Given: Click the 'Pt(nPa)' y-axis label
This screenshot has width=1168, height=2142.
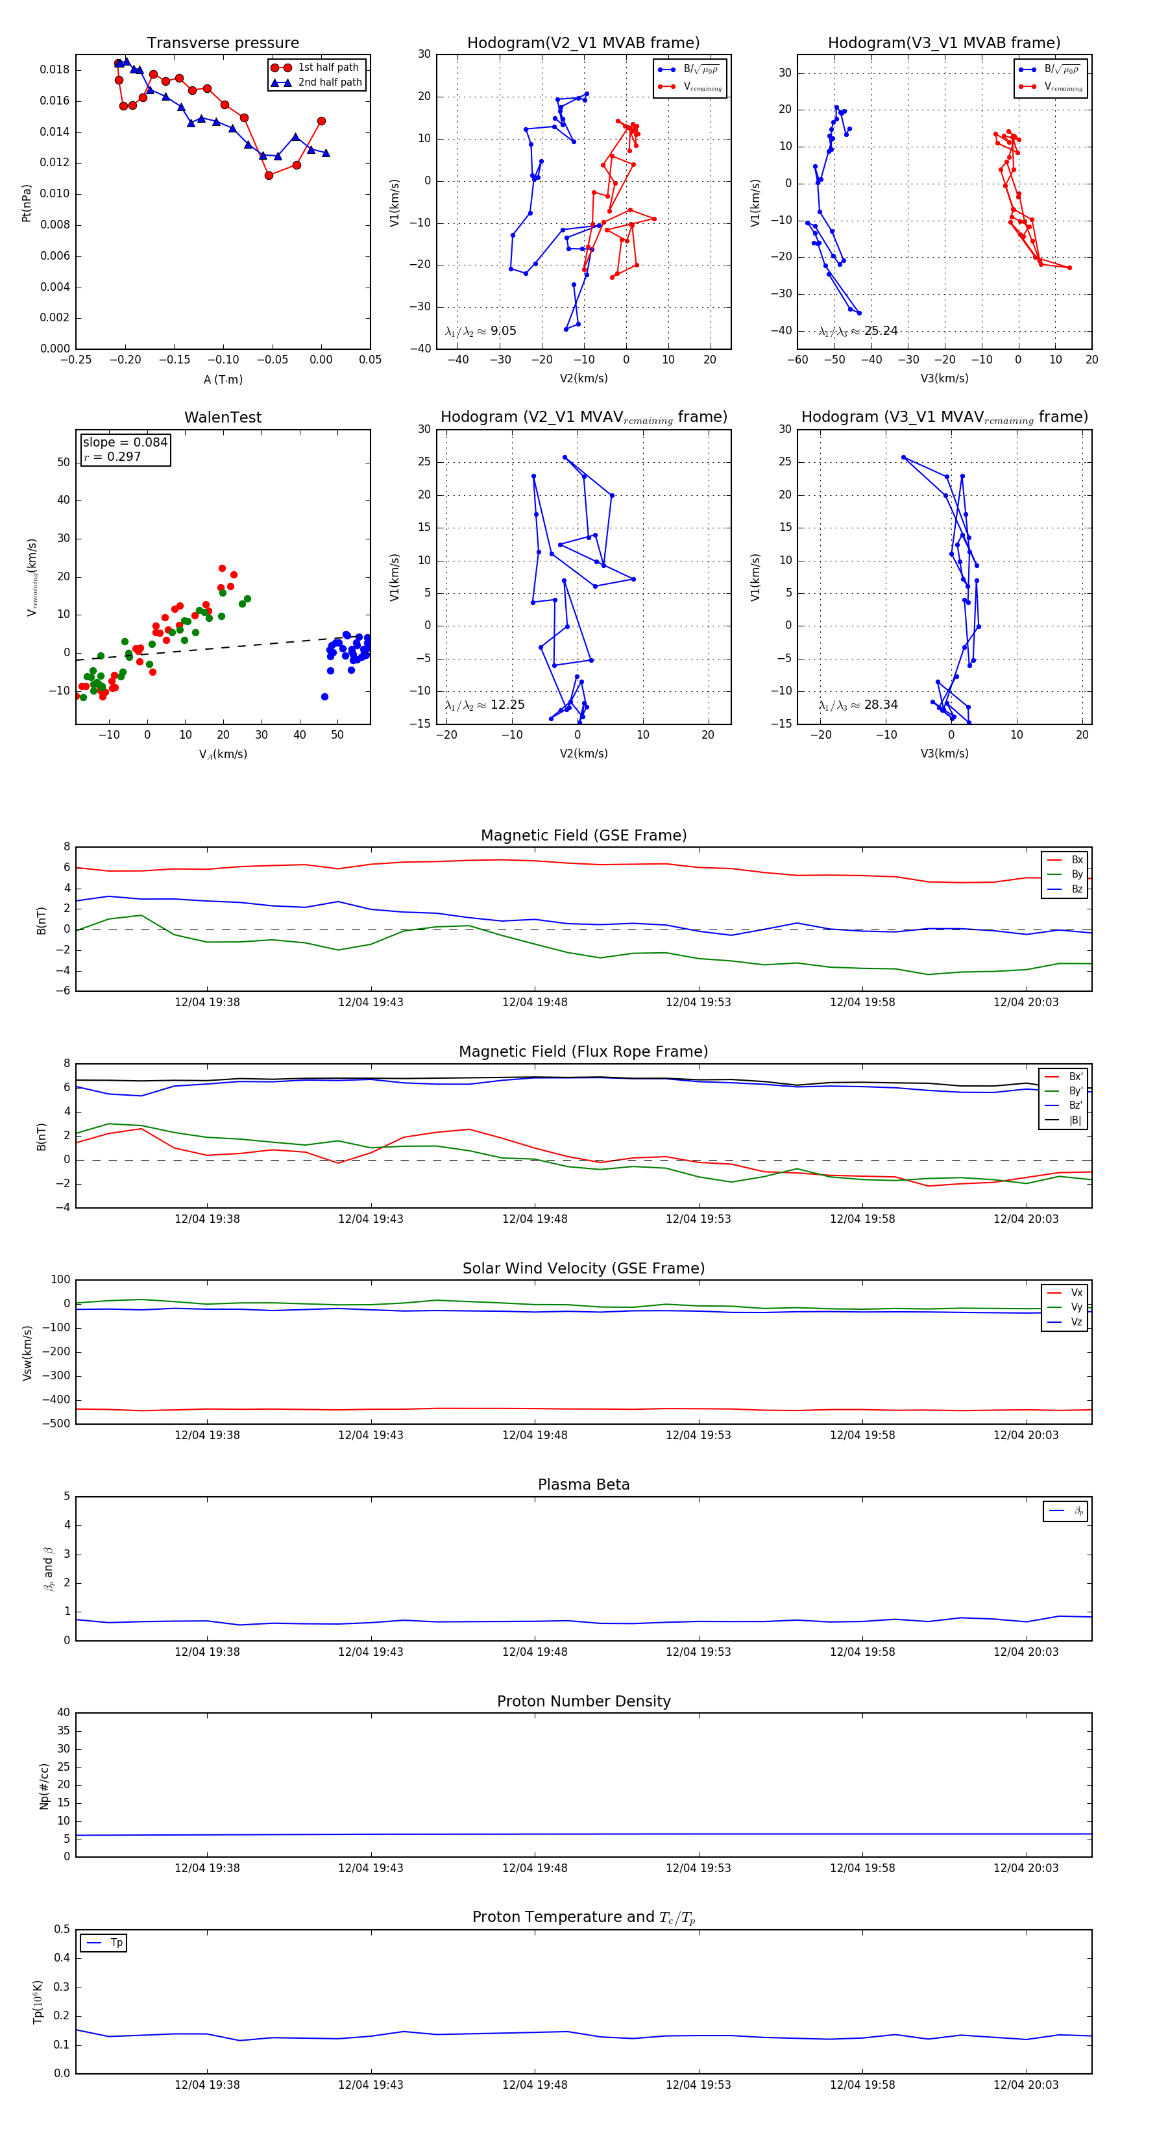Looking at the screenshot, I should point(26,203).
